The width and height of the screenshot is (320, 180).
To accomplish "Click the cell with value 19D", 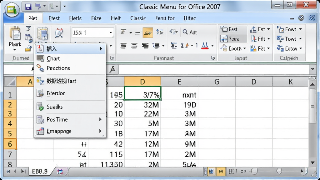I will pyautogui.click(x=179, y=105).
